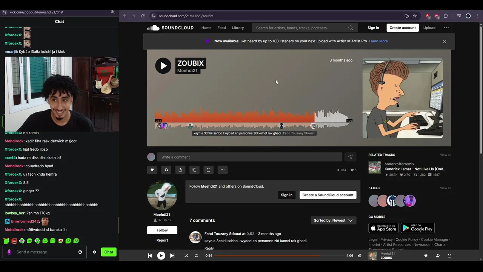
Task: Click the Follow button under Meehdi21
Action: coord(162,230)
